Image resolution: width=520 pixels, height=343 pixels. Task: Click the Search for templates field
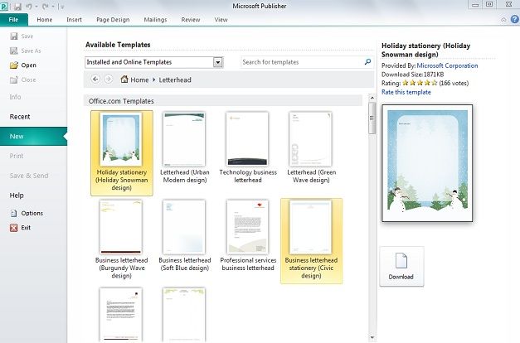302,62
